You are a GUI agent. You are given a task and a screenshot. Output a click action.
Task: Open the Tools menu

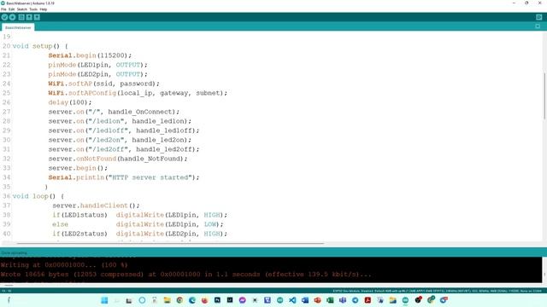click(x=33, y=9)
